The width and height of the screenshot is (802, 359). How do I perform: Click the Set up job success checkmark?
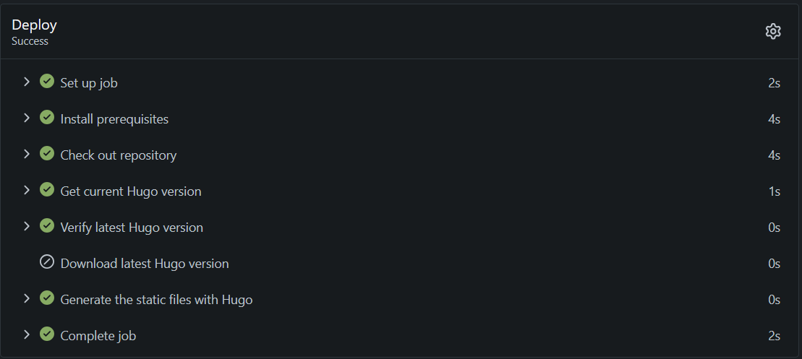47,82
